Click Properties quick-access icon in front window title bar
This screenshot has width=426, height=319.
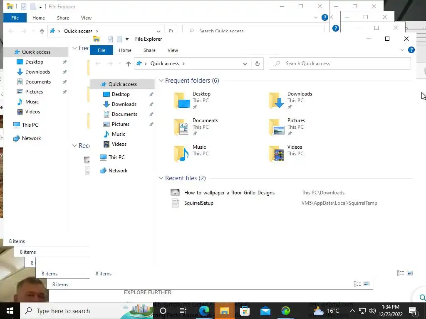click(x=110, y=39)
